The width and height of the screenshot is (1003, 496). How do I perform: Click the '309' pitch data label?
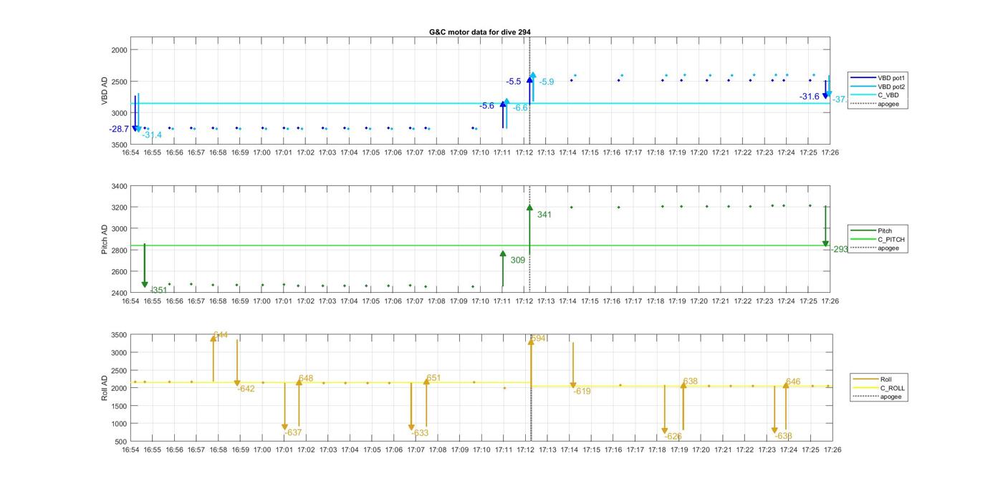coord(518,261)
